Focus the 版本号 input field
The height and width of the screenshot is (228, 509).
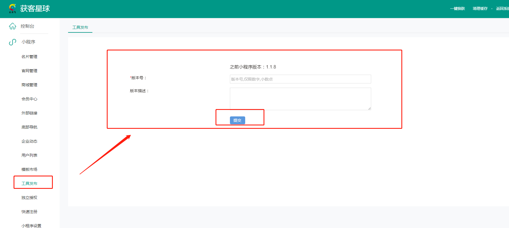[300, 79]
